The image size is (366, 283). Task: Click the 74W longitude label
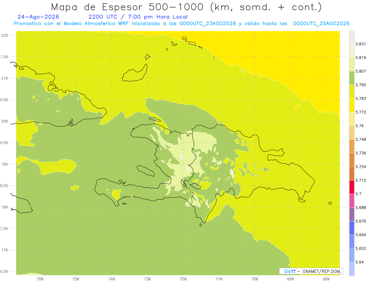pyautogui.click(x=112, y=279)
